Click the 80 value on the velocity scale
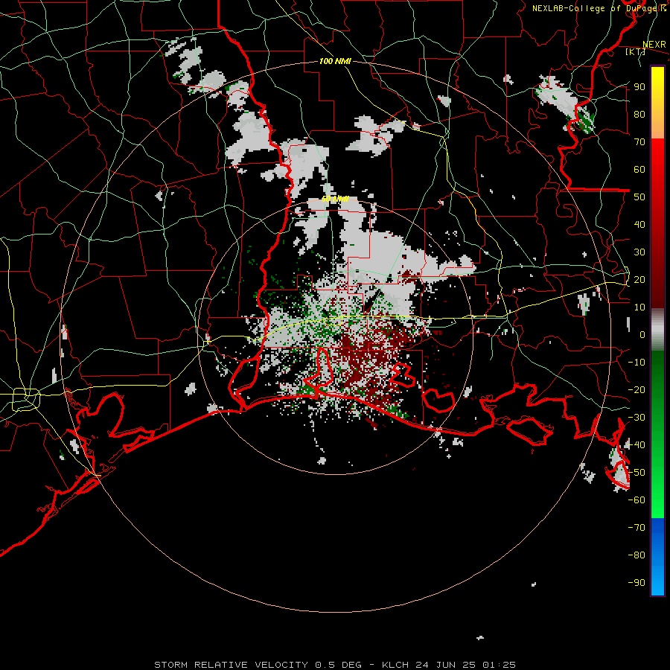The image size is (670, 670). [x=639, y=114]
